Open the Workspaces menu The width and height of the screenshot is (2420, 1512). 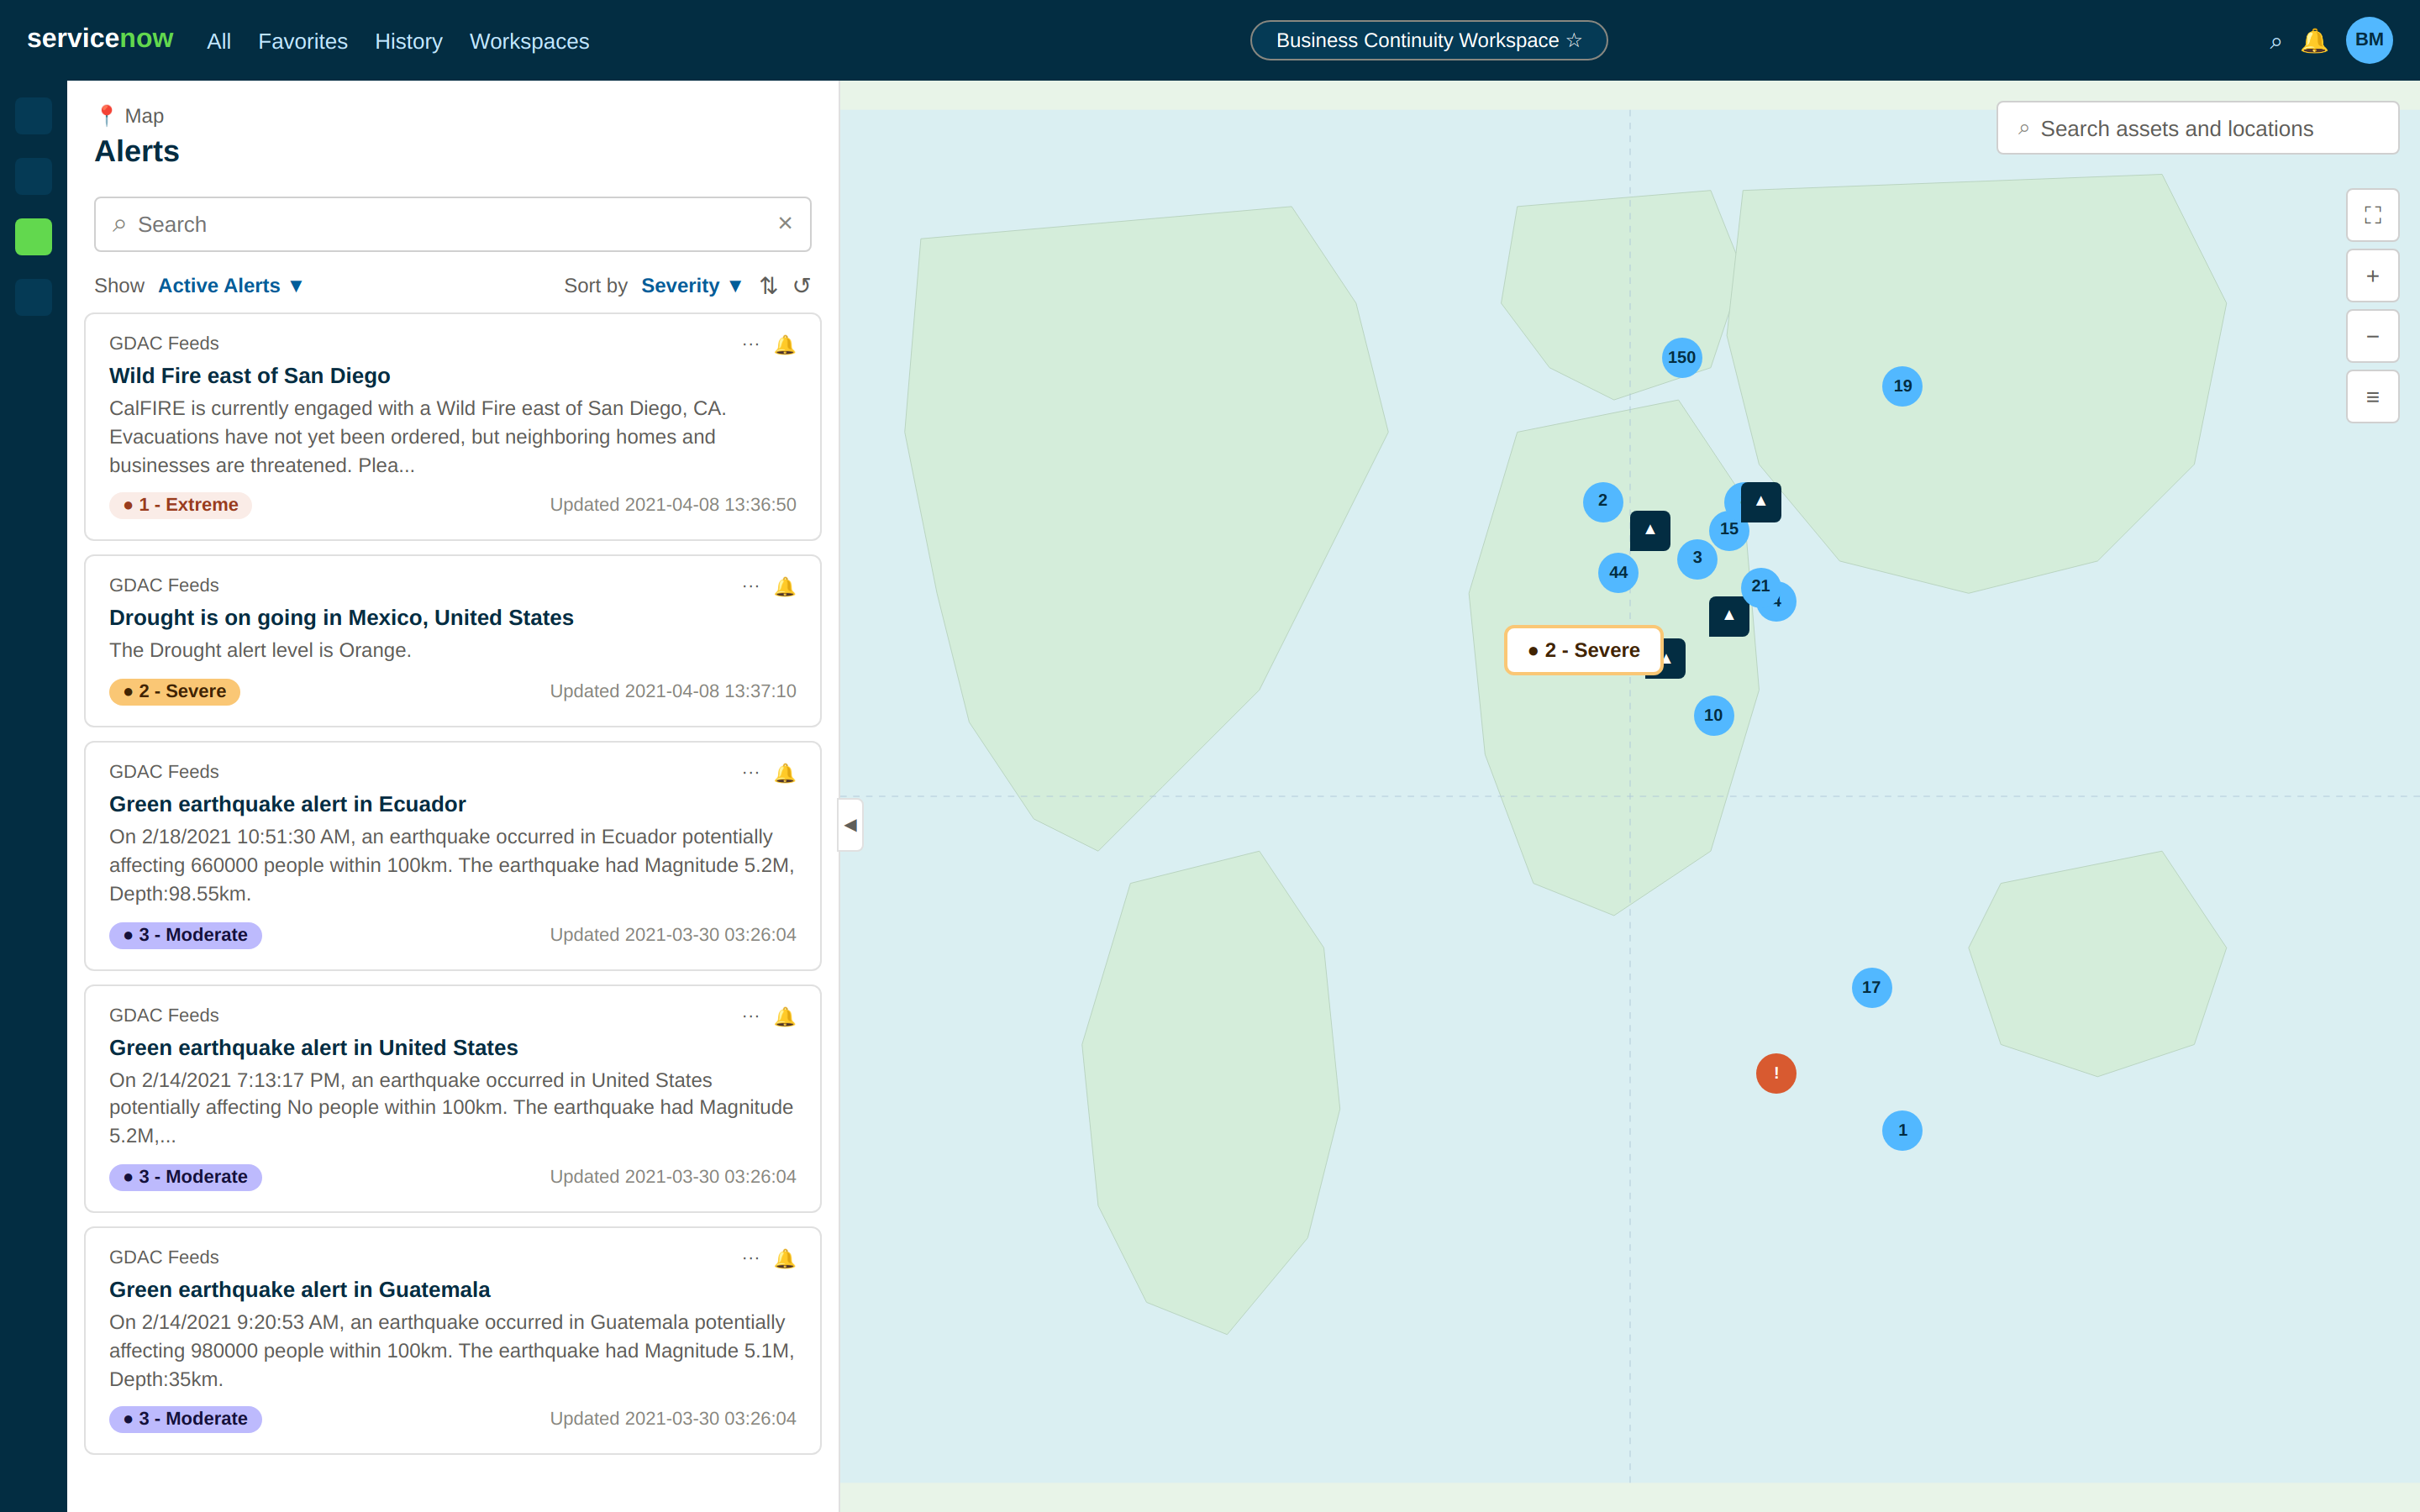(x=529, y=41)
